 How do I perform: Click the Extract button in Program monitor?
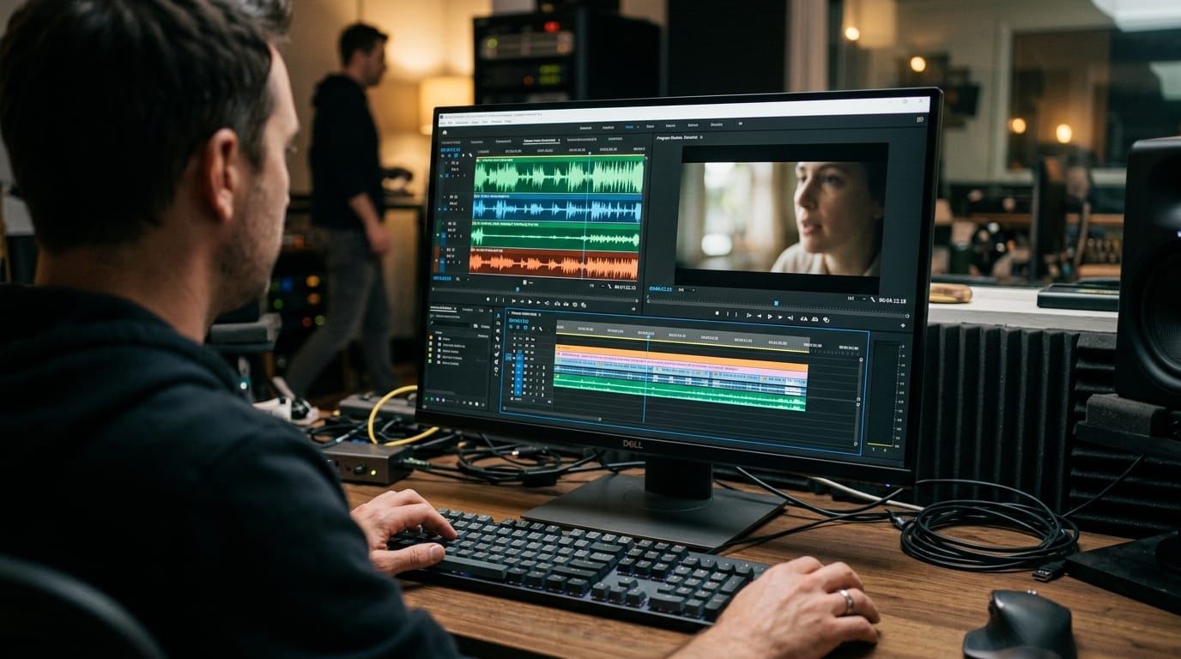click(815, 319)
